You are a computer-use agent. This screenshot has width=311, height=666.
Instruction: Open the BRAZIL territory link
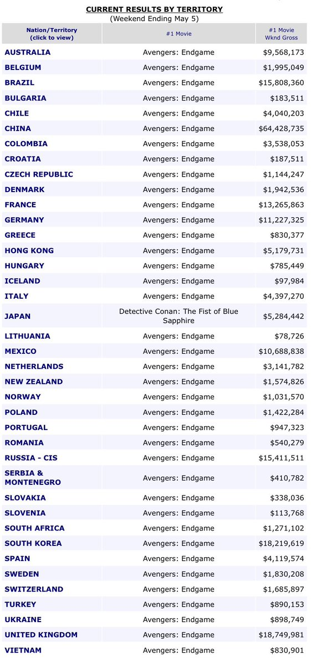(x=19, y=83)
